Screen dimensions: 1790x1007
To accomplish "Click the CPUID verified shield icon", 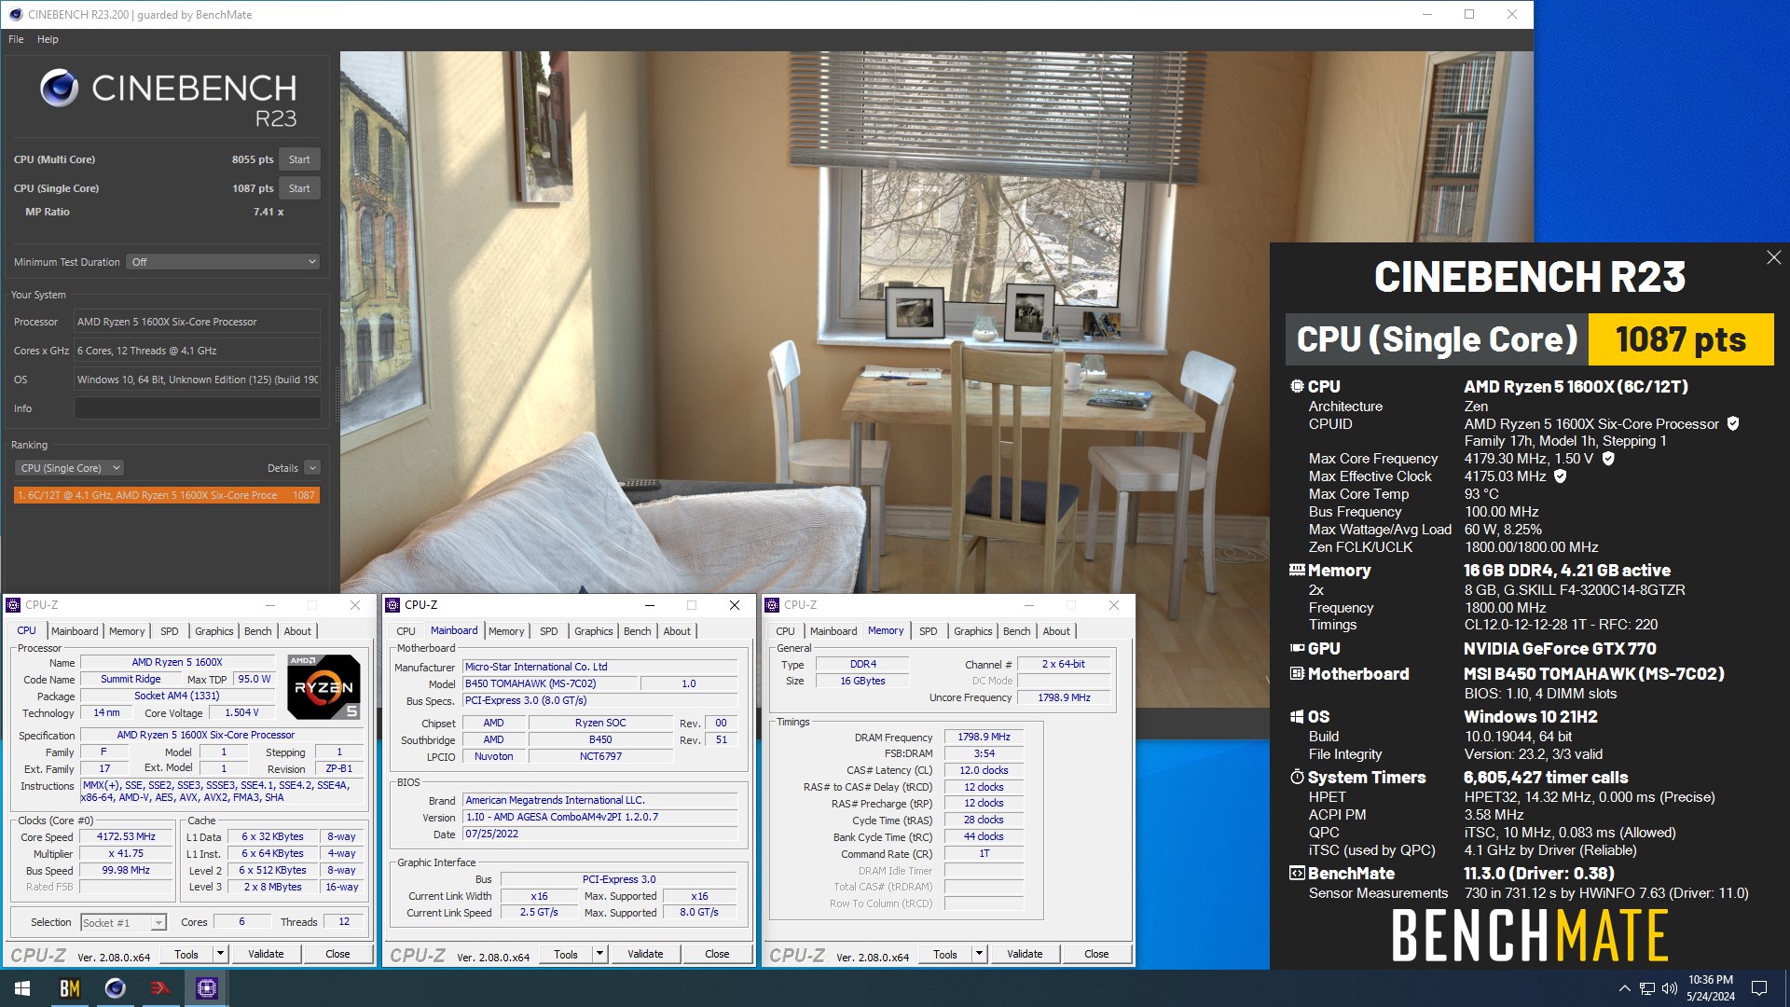I will point(1733,423).
